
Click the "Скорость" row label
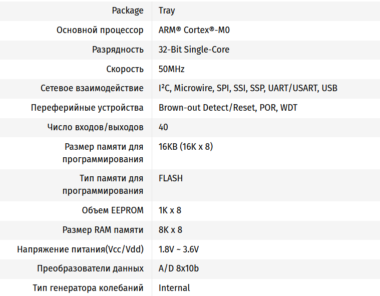click(x=125, y=69)
